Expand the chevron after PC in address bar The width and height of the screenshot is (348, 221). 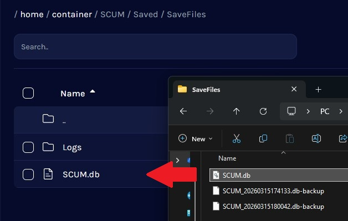tap(341, 111)
